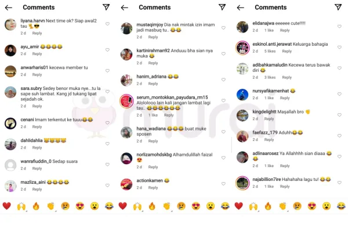Go back from middle Comments panel
The width and height of the screenshot is (348, 232).
click(125, 8)
